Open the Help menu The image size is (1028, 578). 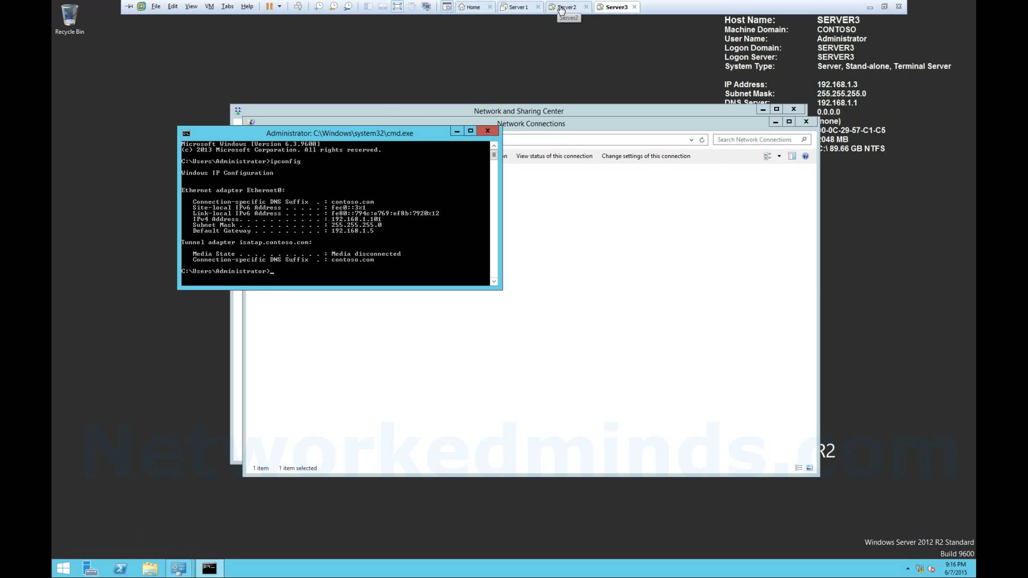pos(247,6)
